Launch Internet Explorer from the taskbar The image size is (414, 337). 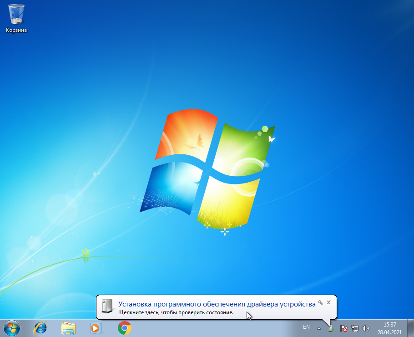click(x=40, y=328)
